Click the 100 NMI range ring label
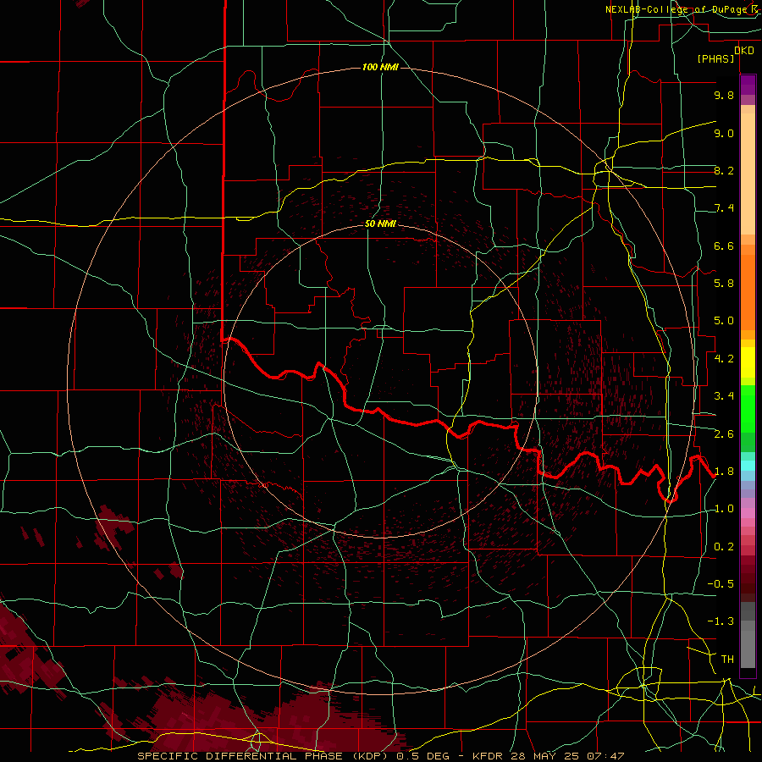 point(380,67)
